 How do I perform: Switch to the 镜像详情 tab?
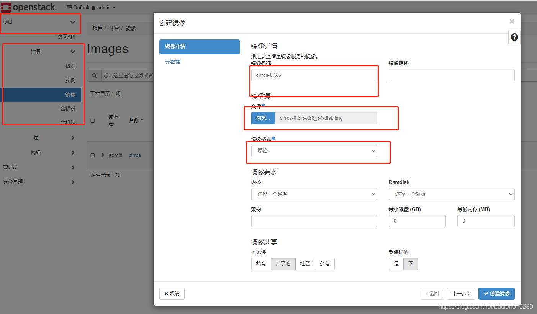point(199,47)
